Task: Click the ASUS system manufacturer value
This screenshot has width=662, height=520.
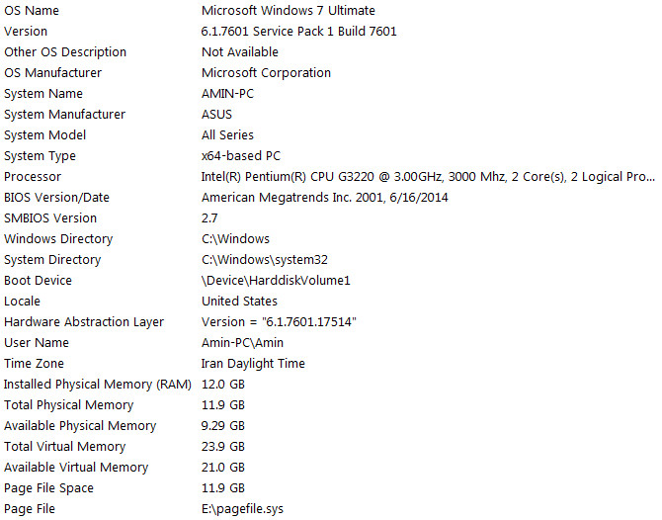Action: 216,115
